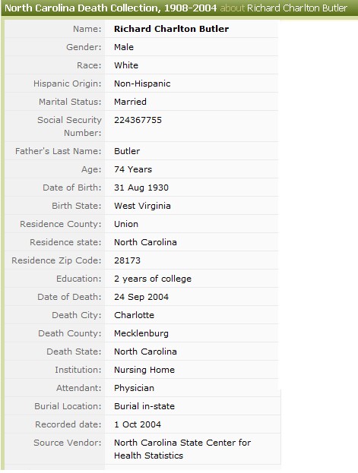Click the Date of Death 24 Sep 2004
This screenshot has height=473, width=358.
click(141, 297)
